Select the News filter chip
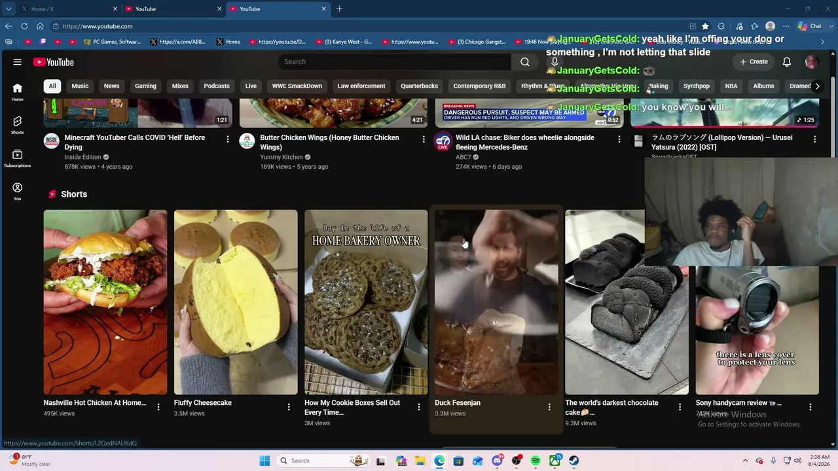This screenshot has width=838, height=471. click(111, 86)
